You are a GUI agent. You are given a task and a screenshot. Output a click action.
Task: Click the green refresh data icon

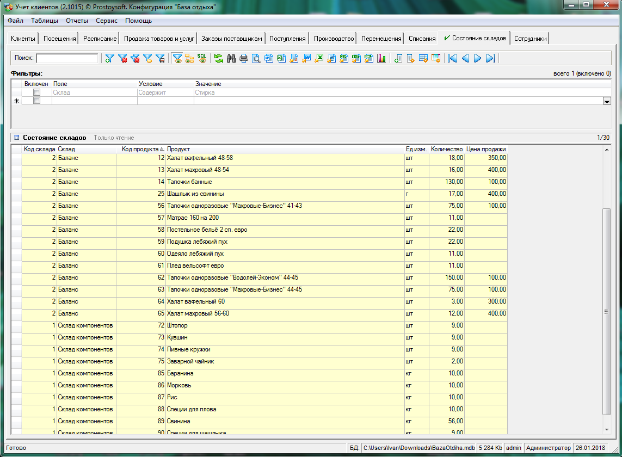click(x=219, y=58)
